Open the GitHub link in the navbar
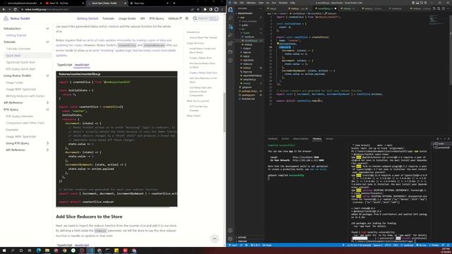 click(x=175, y=18)
